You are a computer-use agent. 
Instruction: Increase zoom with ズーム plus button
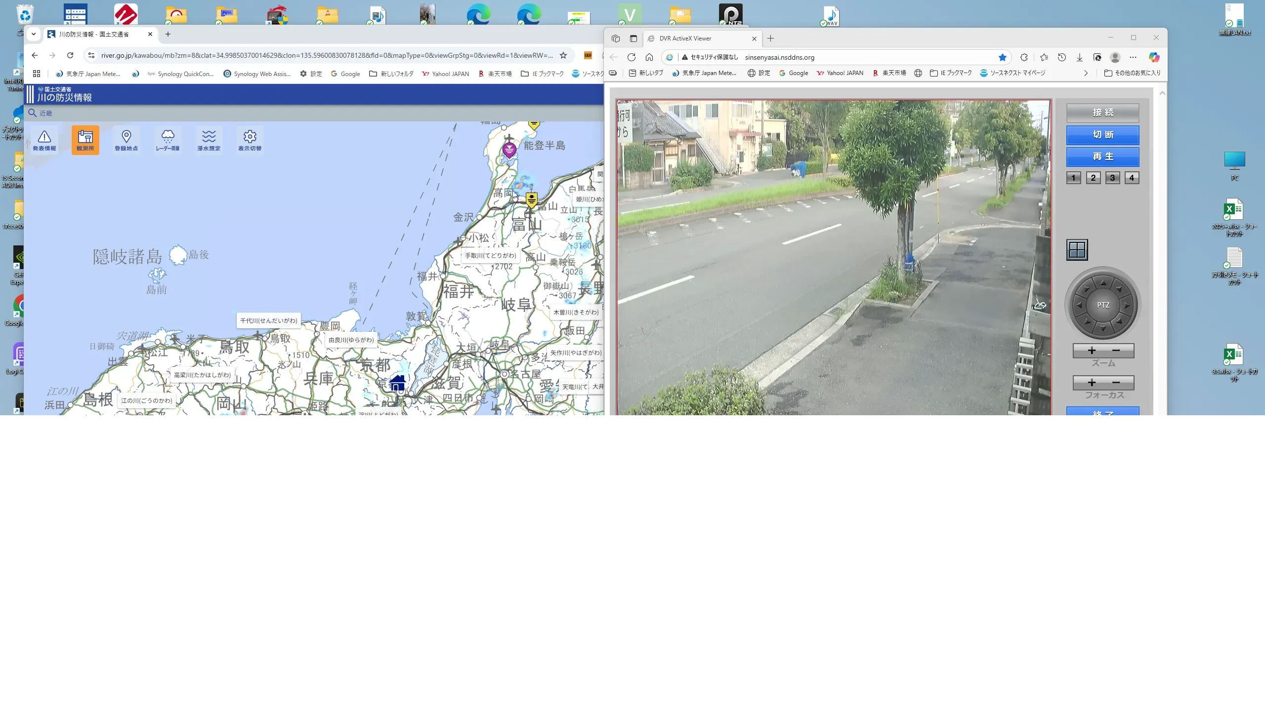click(x=1092, y=351)
